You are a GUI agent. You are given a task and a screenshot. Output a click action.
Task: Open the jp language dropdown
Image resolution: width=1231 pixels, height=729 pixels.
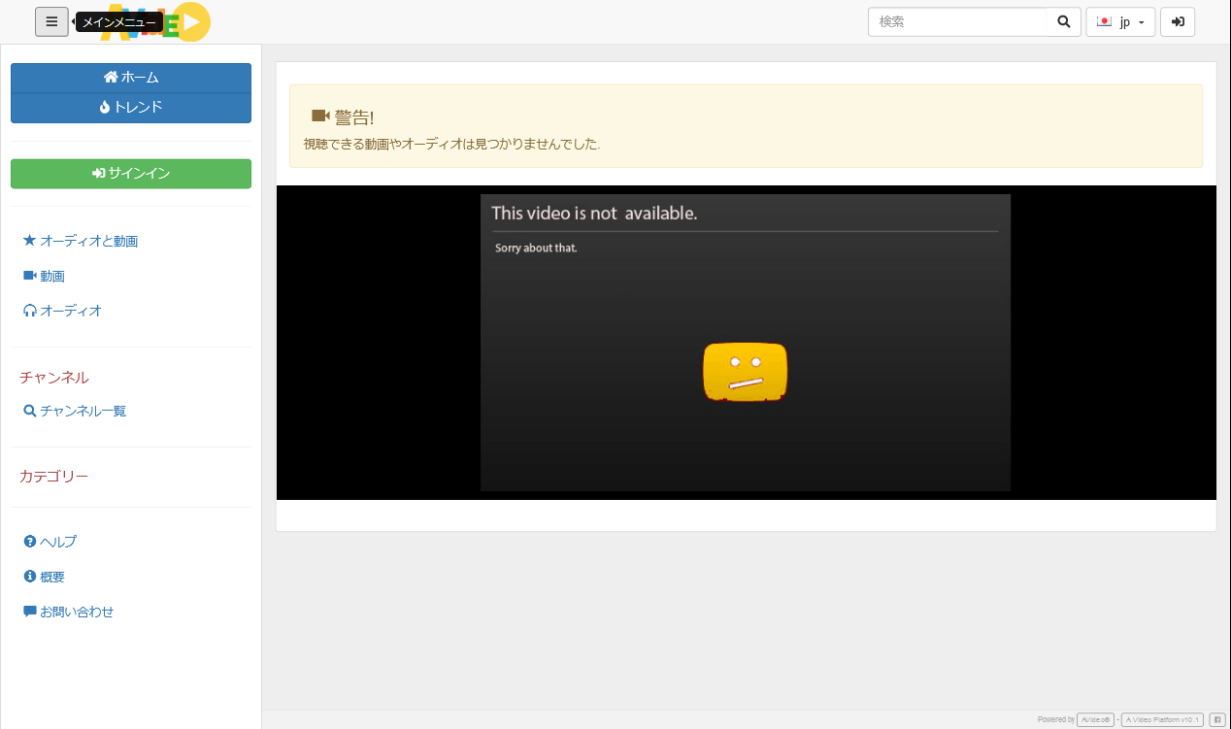click(x=1120, y=21)
